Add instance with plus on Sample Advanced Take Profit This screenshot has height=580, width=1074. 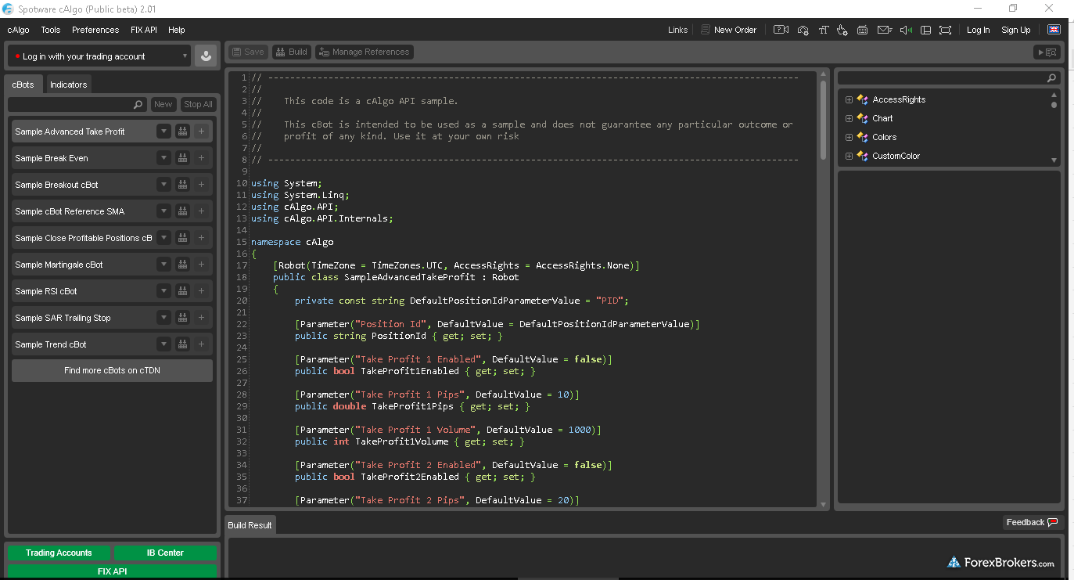pyautogui.click(x=201, y=131)
